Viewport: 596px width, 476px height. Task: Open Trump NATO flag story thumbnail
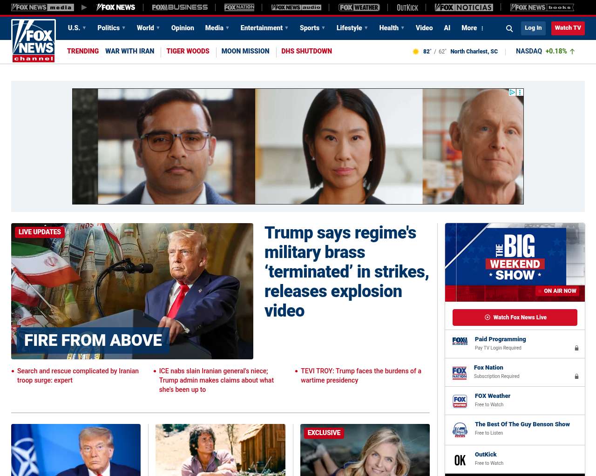[76, 450]
